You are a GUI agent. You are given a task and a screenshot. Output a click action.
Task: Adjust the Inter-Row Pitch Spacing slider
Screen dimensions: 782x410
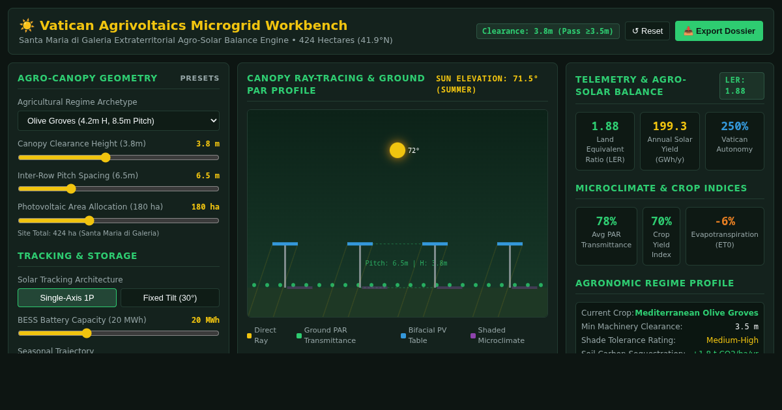pyautogui.click(x=119, y=189)
